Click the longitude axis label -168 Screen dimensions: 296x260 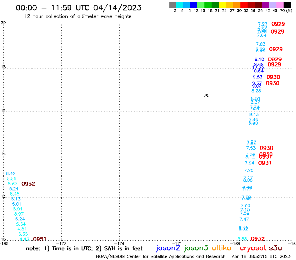pyautogui.click(x=235, y=244)
